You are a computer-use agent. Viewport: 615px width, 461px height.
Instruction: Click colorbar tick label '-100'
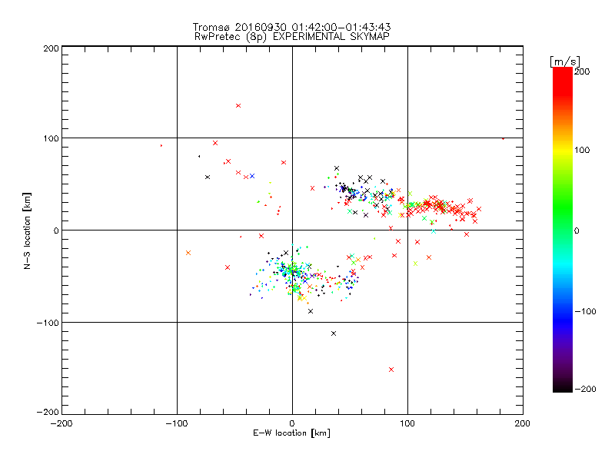pos(585,312)
